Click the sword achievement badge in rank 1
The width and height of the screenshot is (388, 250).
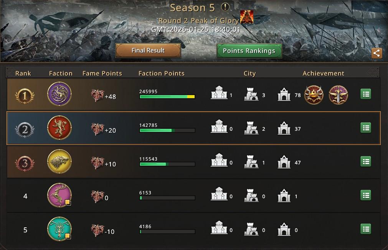tap(338, 95)
